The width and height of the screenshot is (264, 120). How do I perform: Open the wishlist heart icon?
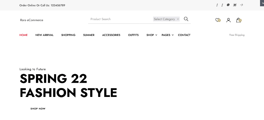tap(218, 20)
